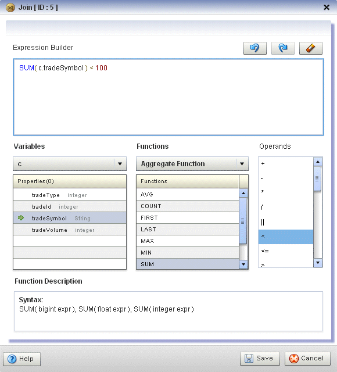Insert the plus operand

click(285, 164)
